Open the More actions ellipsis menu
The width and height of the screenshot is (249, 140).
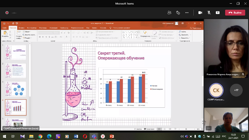click(x=187, y=13)
